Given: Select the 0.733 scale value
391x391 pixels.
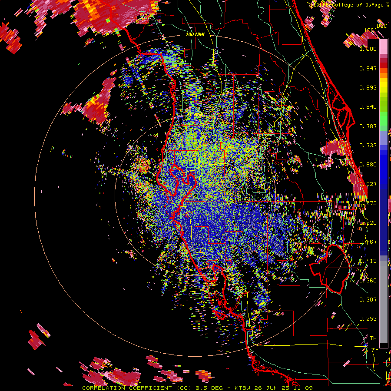Looking at the screenshot, I should [368, 146].
